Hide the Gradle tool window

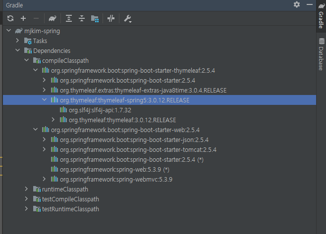(x=310, y=4)
